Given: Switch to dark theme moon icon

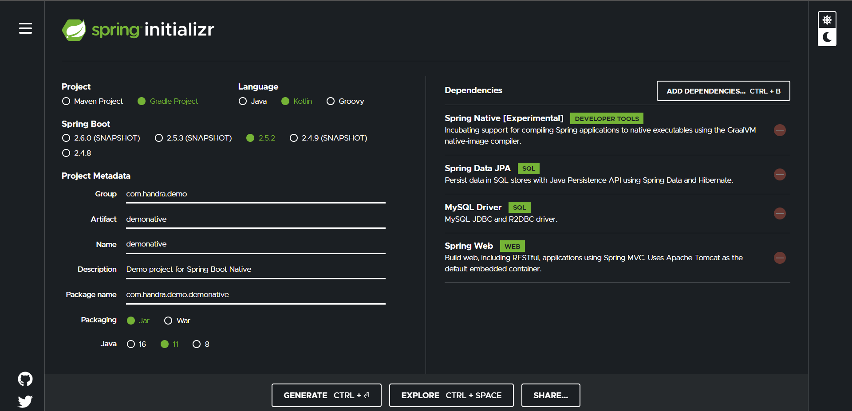Looking at the screenshot, I should point(827,37).
